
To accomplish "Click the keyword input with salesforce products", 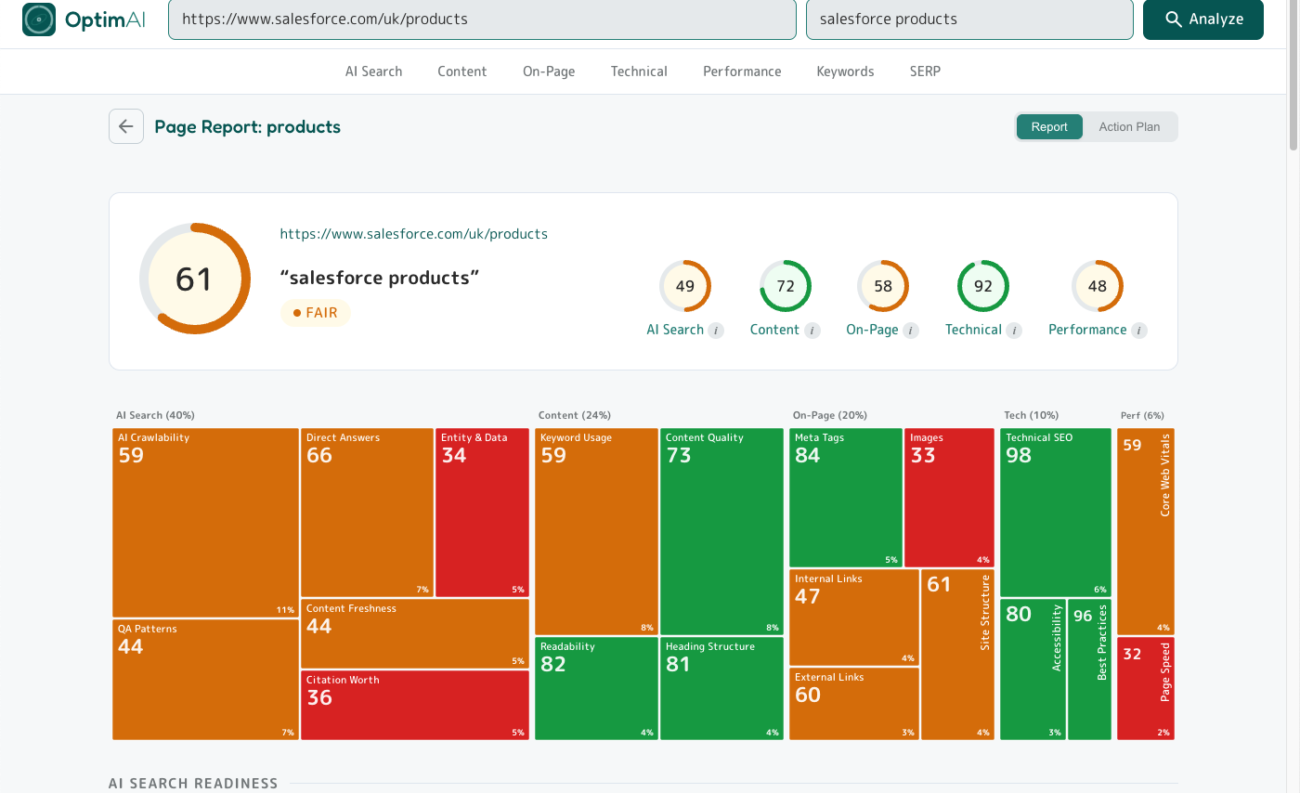I will (969, 19).
